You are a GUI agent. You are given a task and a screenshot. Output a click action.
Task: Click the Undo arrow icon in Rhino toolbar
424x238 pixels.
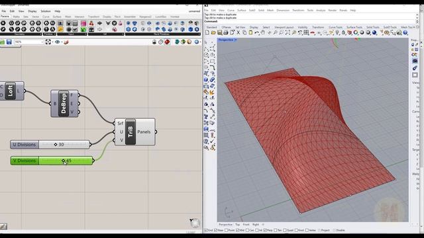point(257,32)
